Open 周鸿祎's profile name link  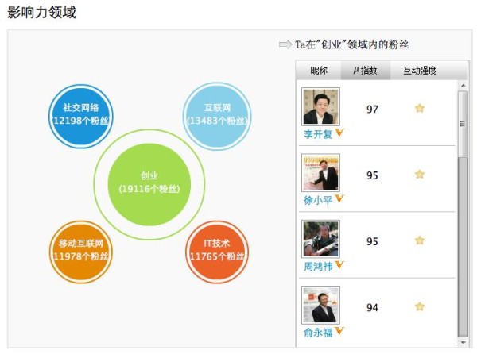pyautogui.click(x=318, y=267)
